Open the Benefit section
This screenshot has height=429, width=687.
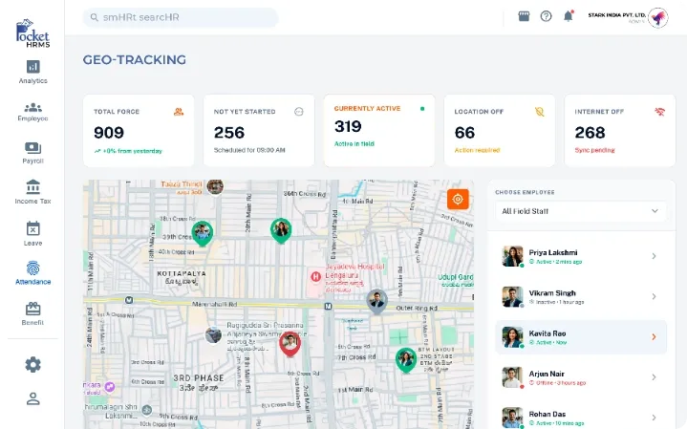[32, 313]
